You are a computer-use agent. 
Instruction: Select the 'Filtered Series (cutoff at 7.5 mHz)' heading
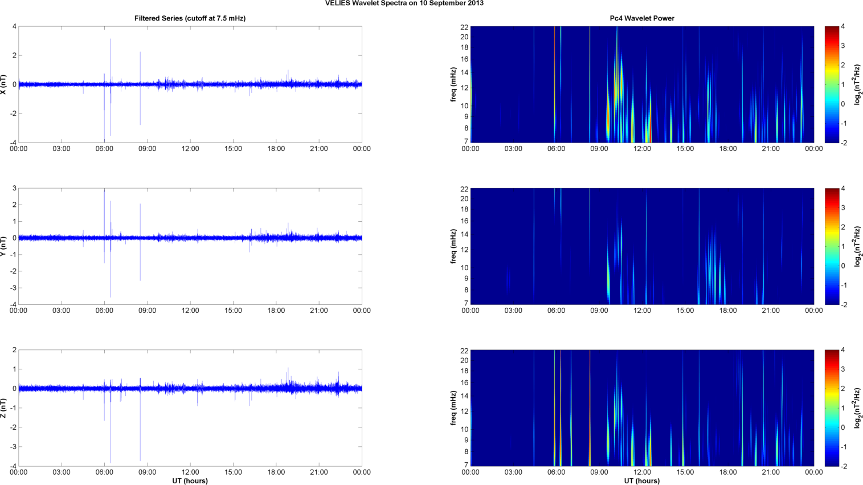190,18
